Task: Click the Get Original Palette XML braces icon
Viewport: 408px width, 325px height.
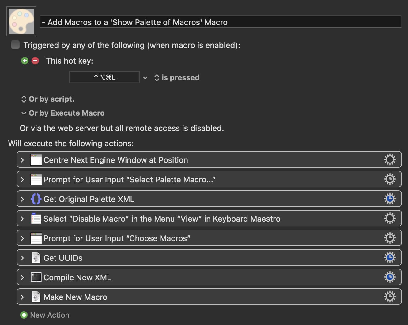Action: tap(36, 199)
